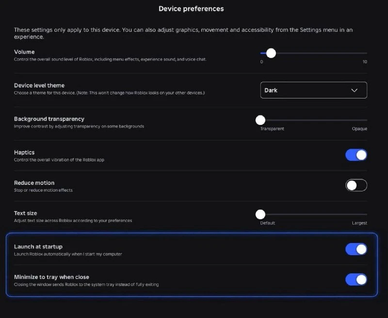Click the Launch at startup title text
Screen dimensions: 388x318
pos(38,247)
